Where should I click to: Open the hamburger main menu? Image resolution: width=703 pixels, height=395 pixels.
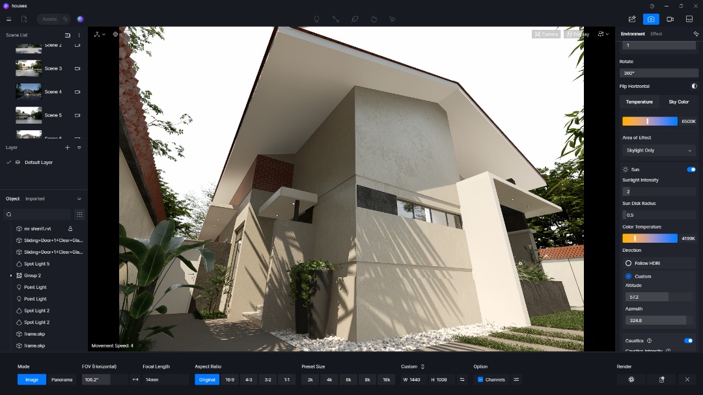(8, 19)
